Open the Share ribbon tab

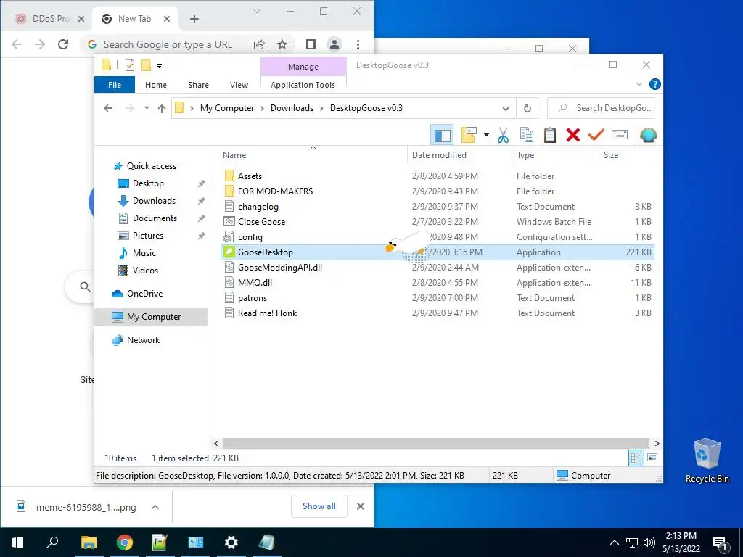point(198,85)
